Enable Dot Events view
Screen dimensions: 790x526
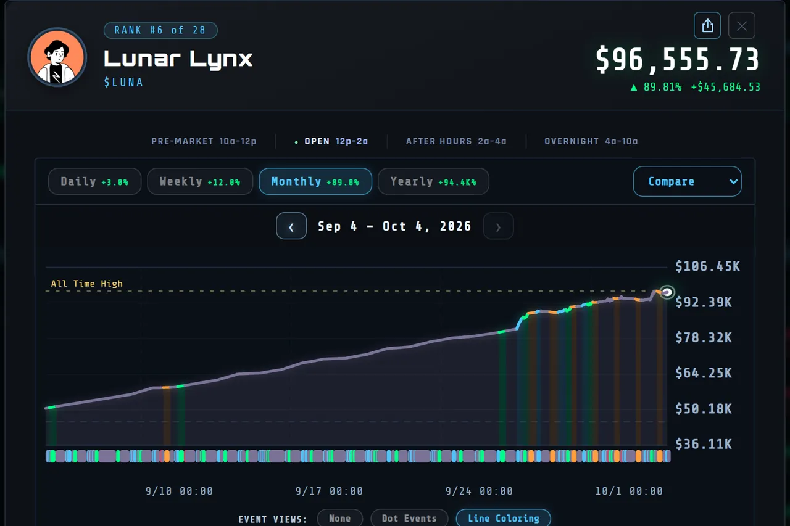coord(409,518)
